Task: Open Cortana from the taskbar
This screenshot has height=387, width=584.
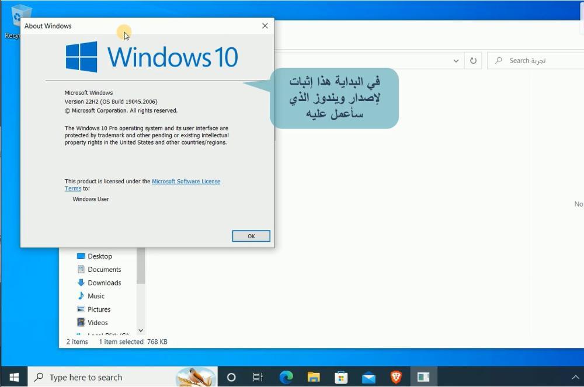Action: (x=231, y=377)
